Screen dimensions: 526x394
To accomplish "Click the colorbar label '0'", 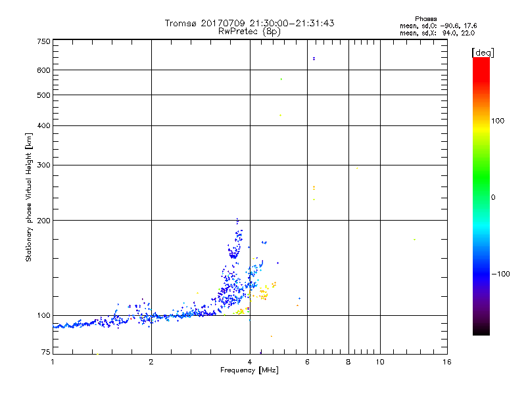I will pyautogui.click(x=493, y=198).
